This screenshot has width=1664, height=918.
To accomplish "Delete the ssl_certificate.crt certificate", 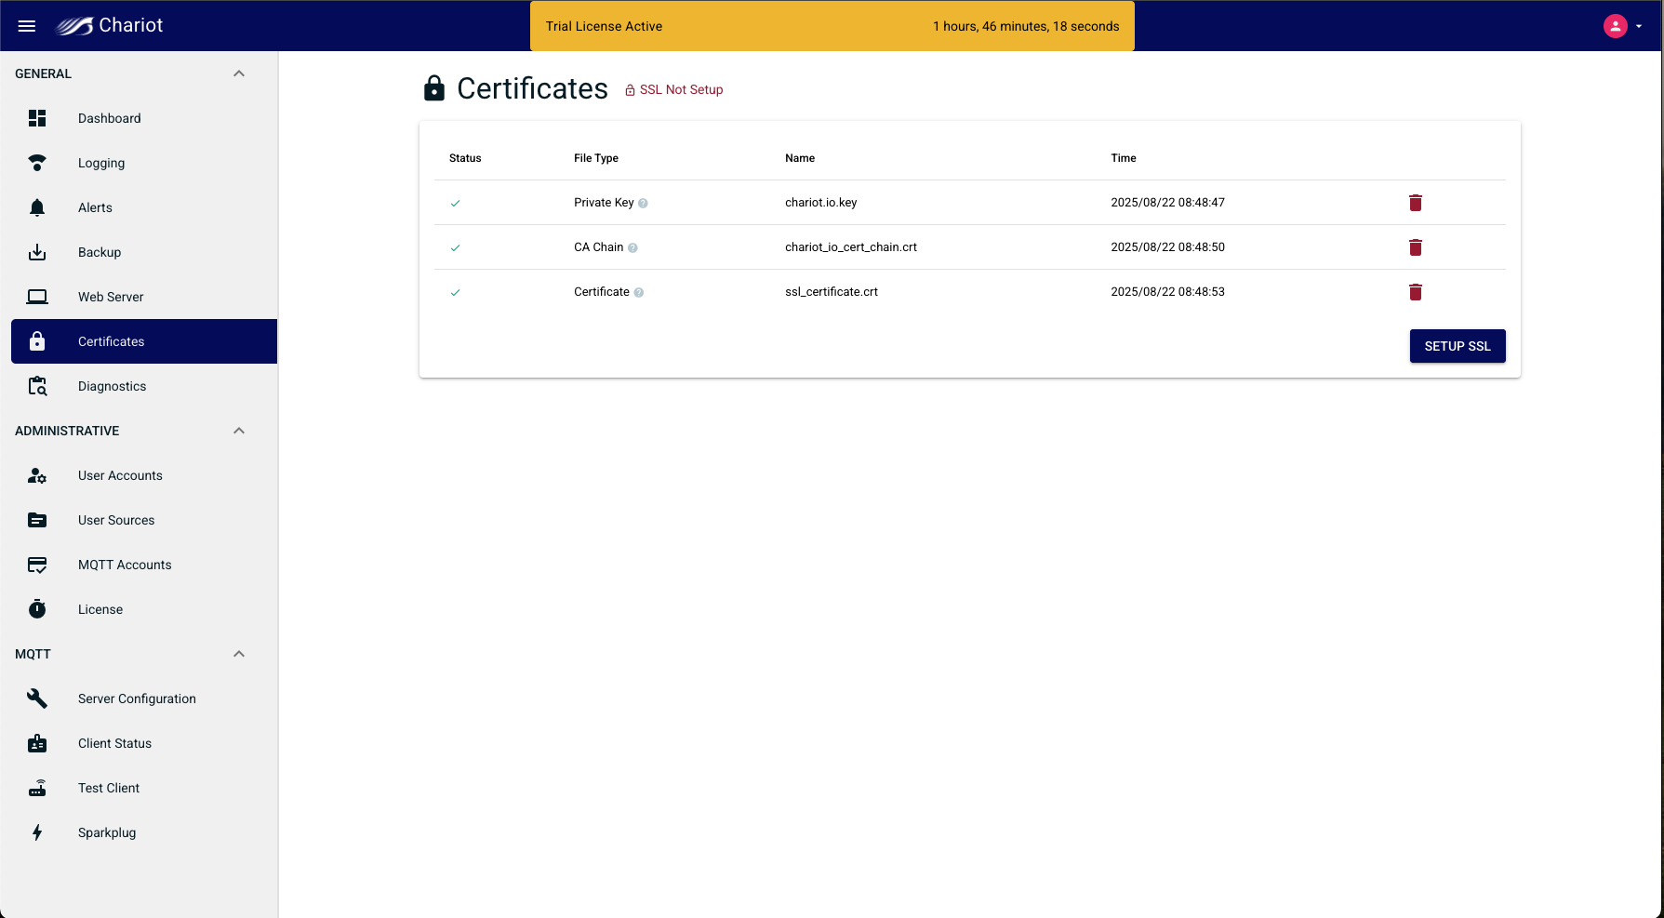I will (1415, 292).
